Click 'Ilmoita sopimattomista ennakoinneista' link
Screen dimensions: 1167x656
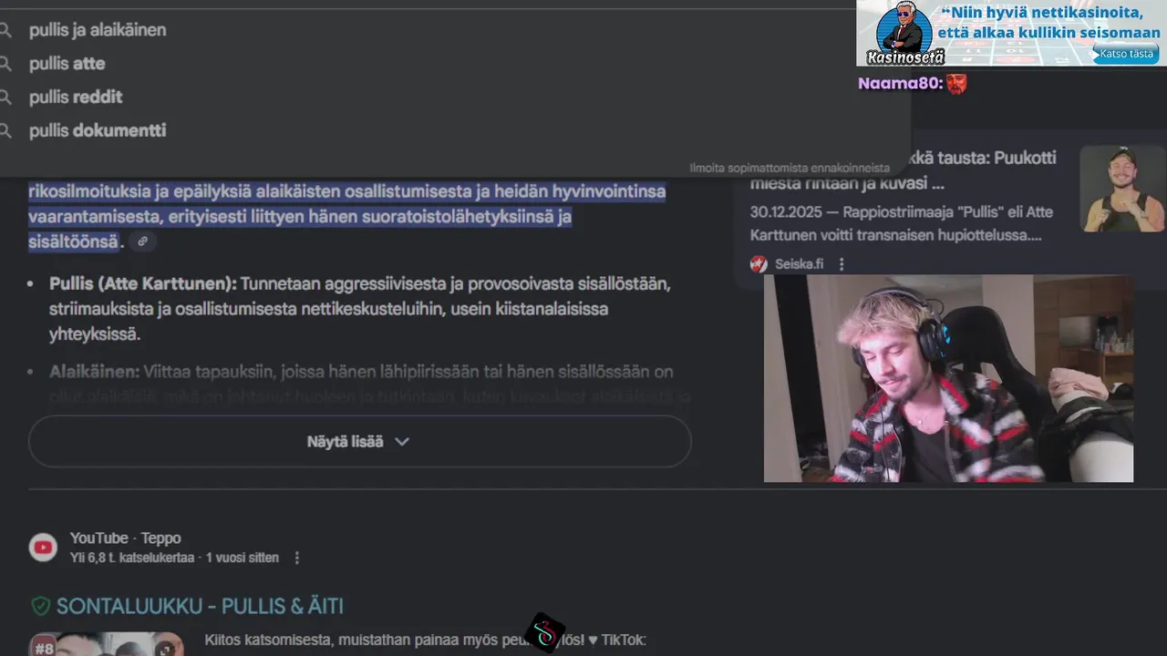point(790,168)
